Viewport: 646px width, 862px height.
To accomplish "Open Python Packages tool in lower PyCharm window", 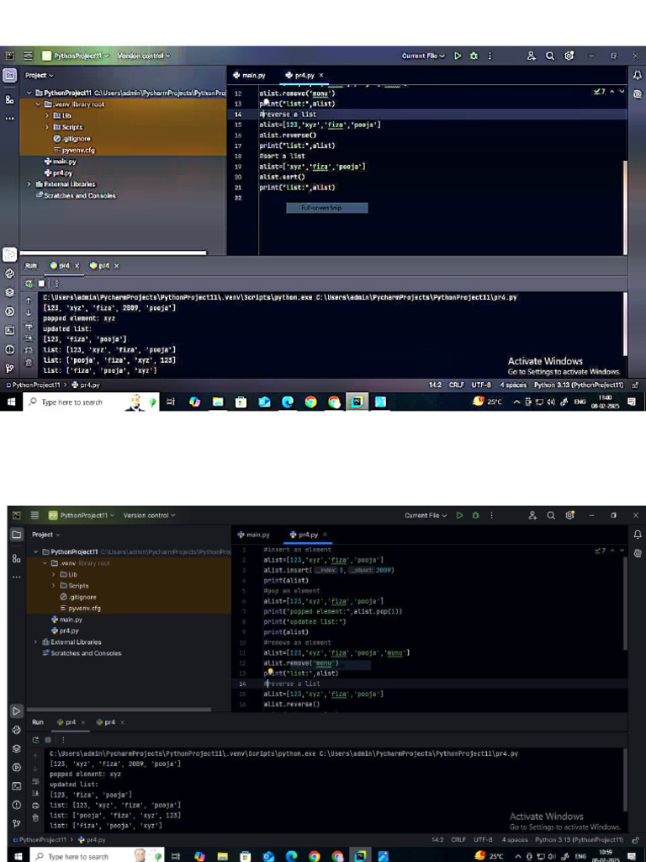I will click(17, 748).
